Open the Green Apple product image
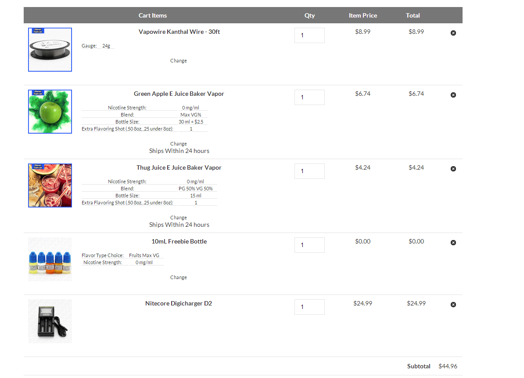Image resolution: width=524 pixels, height=378 pixels. [x=50, y=112]
